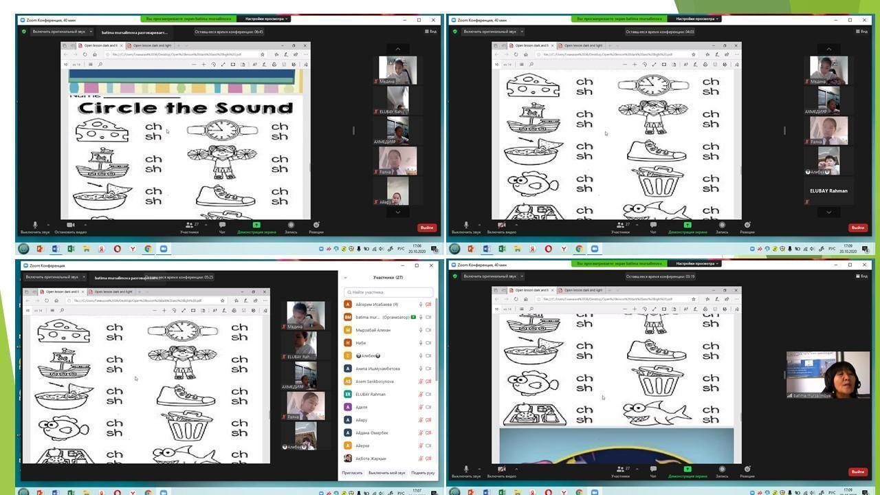Open Реакции in the meeting showing 06:45 remaining
880x495 pixels.
click(316, 225)
